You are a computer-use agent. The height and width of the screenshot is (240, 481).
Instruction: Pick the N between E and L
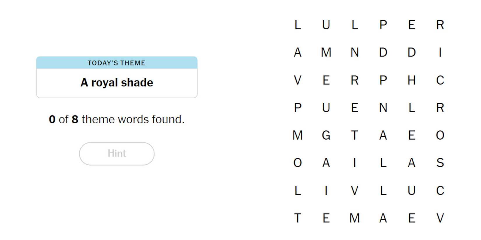(x=383, y=108)
